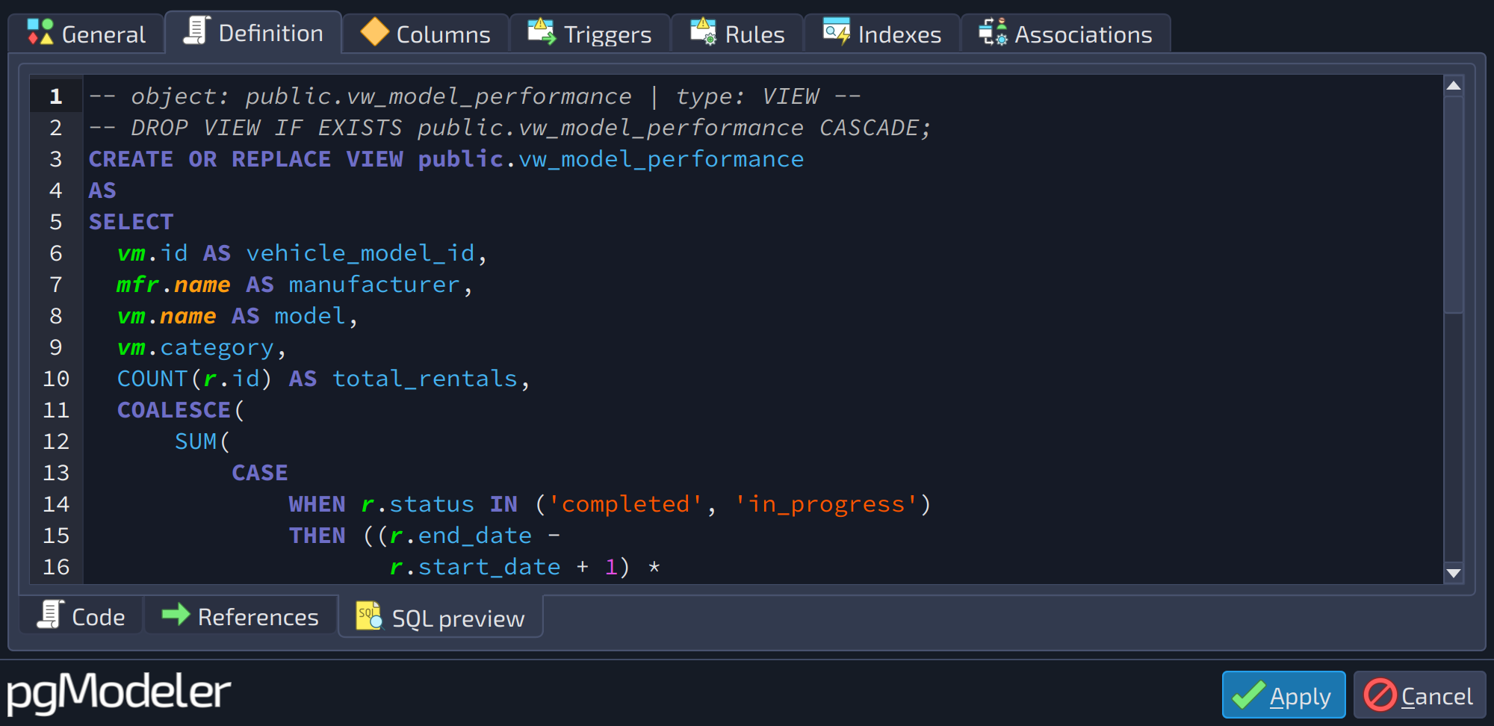
Task: Click the 'completed' string literal
Action: click(625, 504)
